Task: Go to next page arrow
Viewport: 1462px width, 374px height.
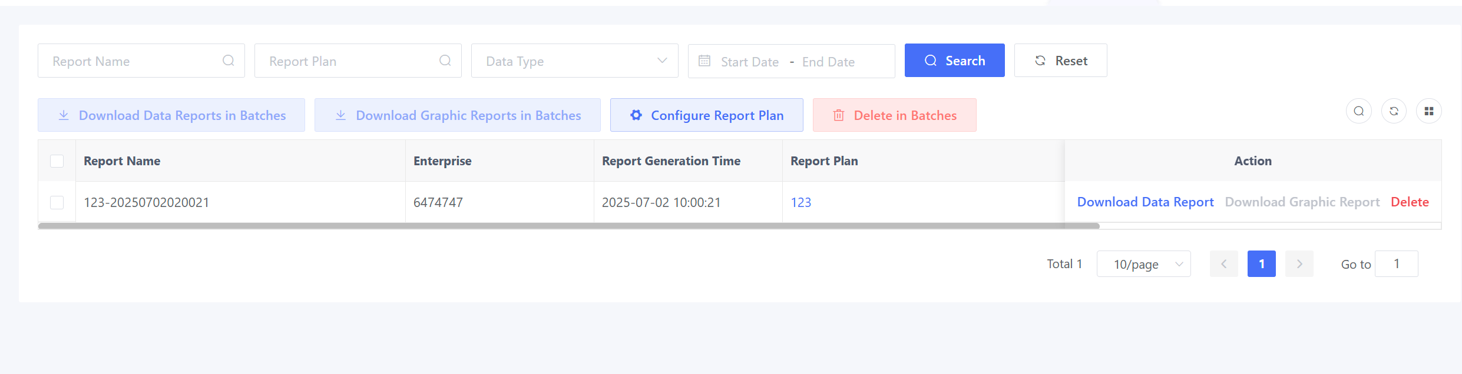Action: tap(1299, 264)
